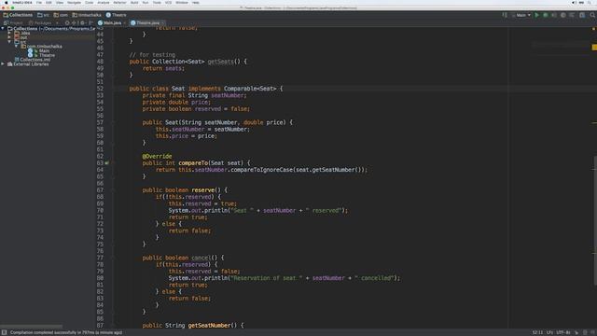Click the compareTo method name
Viewport: 597px width, 336px height.
click(193, 163)
